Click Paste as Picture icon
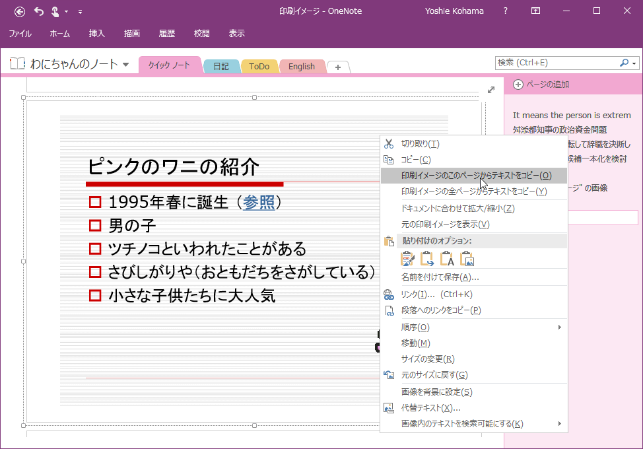 (467, 259)
